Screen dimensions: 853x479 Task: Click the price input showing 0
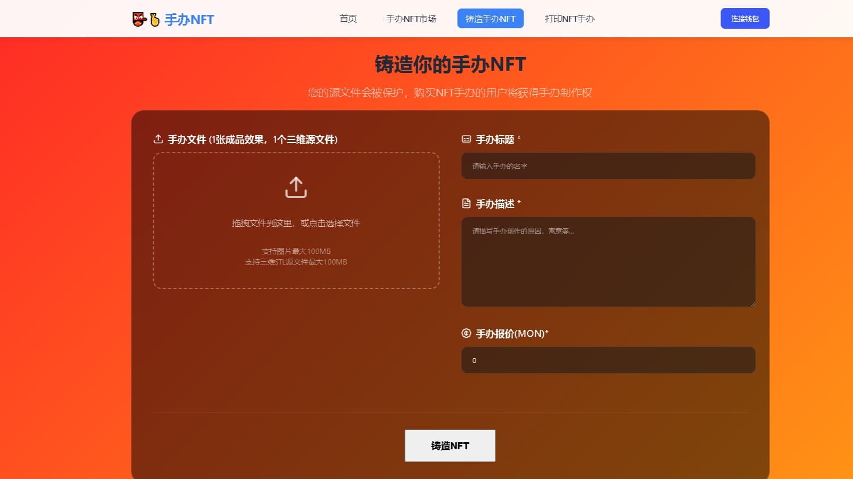tap(608, 360)
